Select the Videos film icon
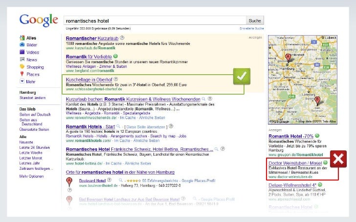Viewport: 356px width, 222px height. [x=22, y=52]
